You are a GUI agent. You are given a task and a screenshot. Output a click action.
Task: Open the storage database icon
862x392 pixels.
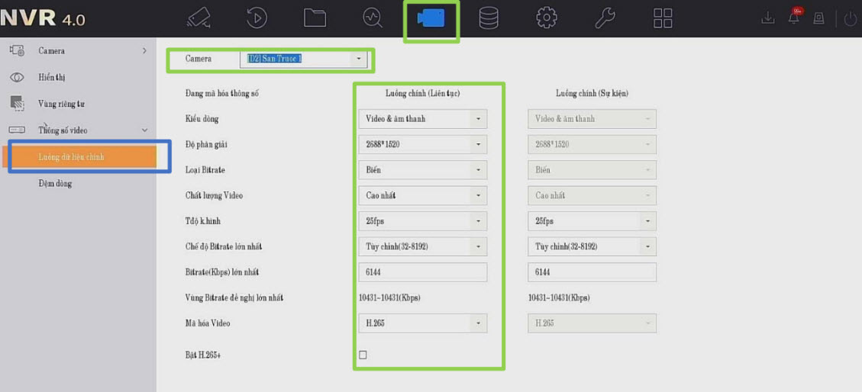[489, 18]
